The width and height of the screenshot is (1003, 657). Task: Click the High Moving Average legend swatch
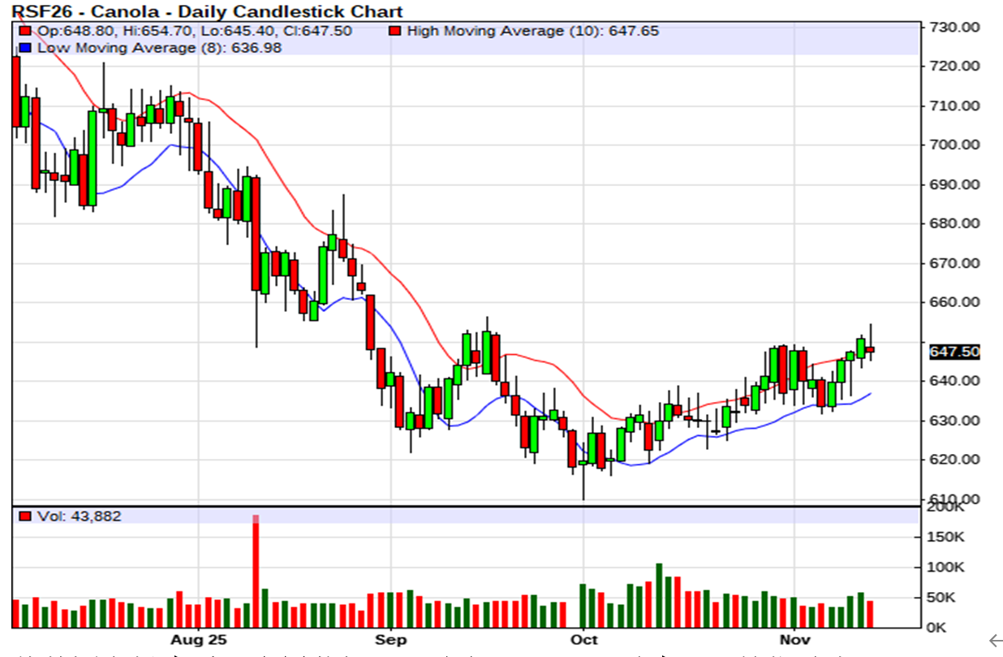(394, 31)
